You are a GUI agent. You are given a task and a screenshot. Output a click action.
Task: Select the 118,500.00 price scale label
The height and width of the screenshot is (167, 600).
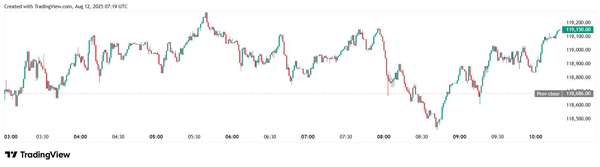[578, 119]
